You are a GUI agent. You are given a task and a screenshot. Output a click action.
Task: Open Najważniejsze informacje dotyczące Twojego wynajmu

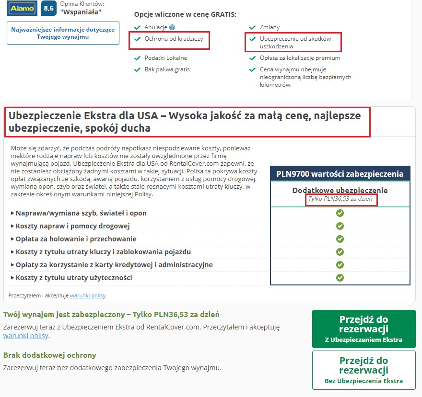pos(63,33)
